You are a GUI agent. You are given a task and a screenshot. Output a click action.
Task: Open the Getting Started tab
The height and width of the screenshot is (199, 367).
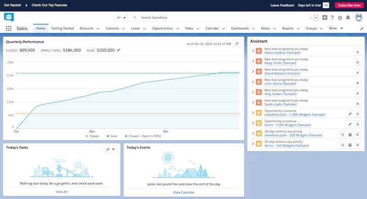tap(62, 28)
